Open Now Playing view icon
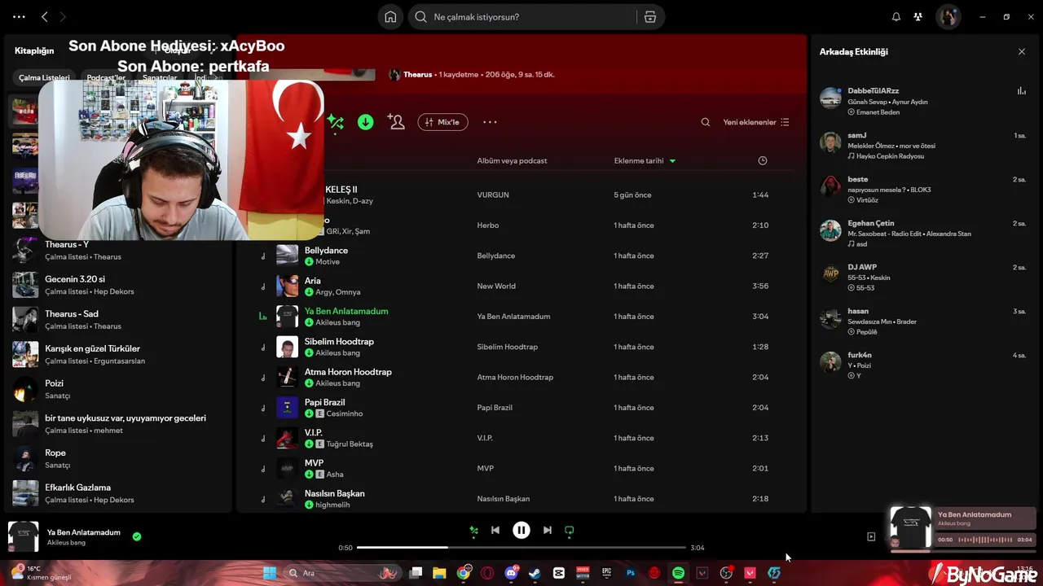 click(x=871, y=536)
